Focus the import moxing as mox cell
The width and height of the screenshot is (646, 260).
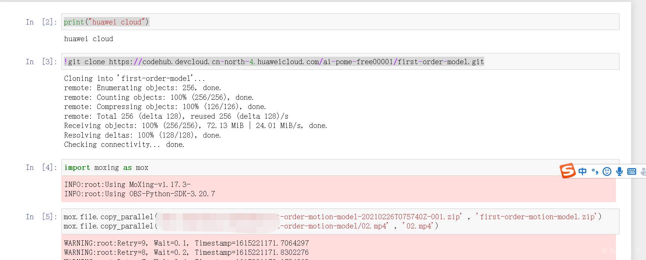tap(340, 168)
